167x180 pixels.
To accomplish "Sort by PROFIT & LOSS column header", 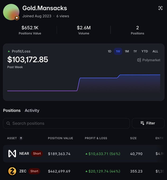I will [x=96, y=138].
